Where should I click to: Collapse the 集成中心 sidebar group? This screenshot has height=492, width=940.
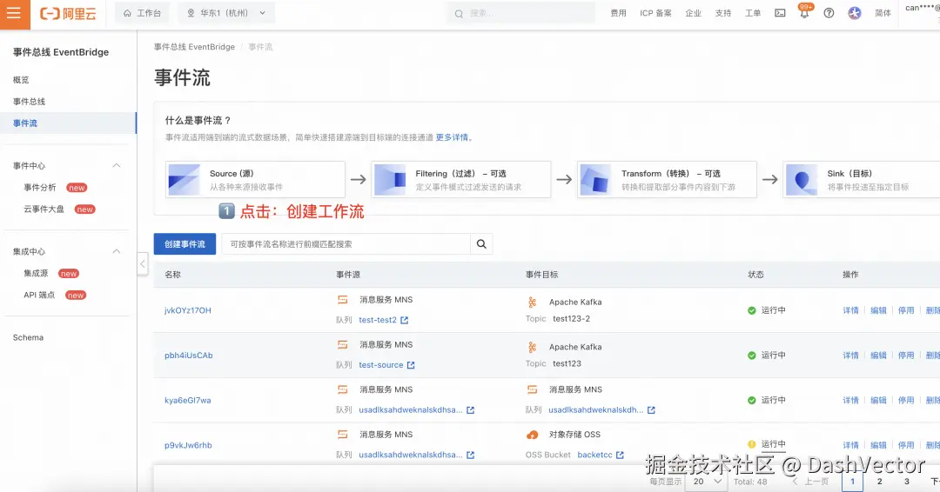tap(117, 251)
